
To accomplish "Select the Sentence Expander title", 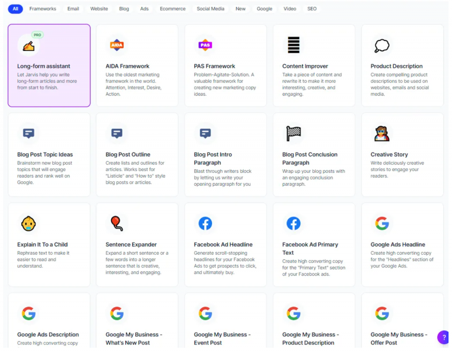I will click(131, 244).
